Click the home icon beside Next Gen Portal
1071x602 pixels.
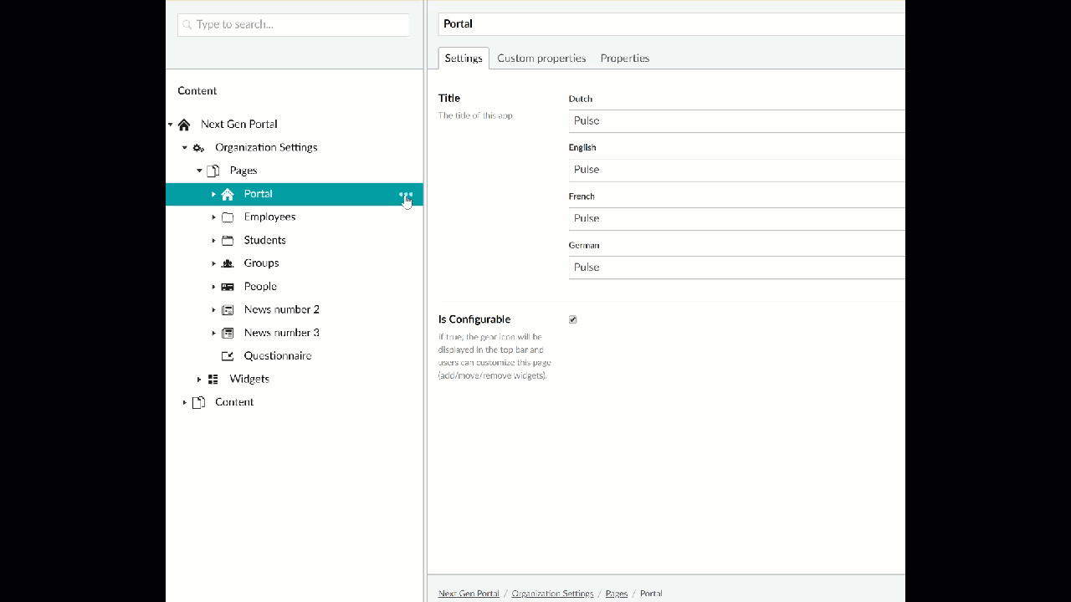pos(184,125)
